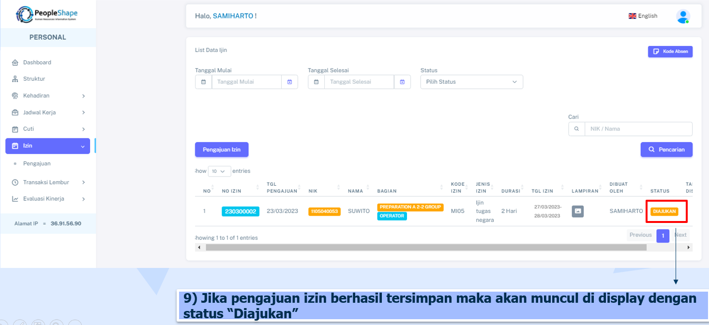Screen dimensions: 709x325
Task: Collapse the Izin sidebar menu
Action: 47,146
